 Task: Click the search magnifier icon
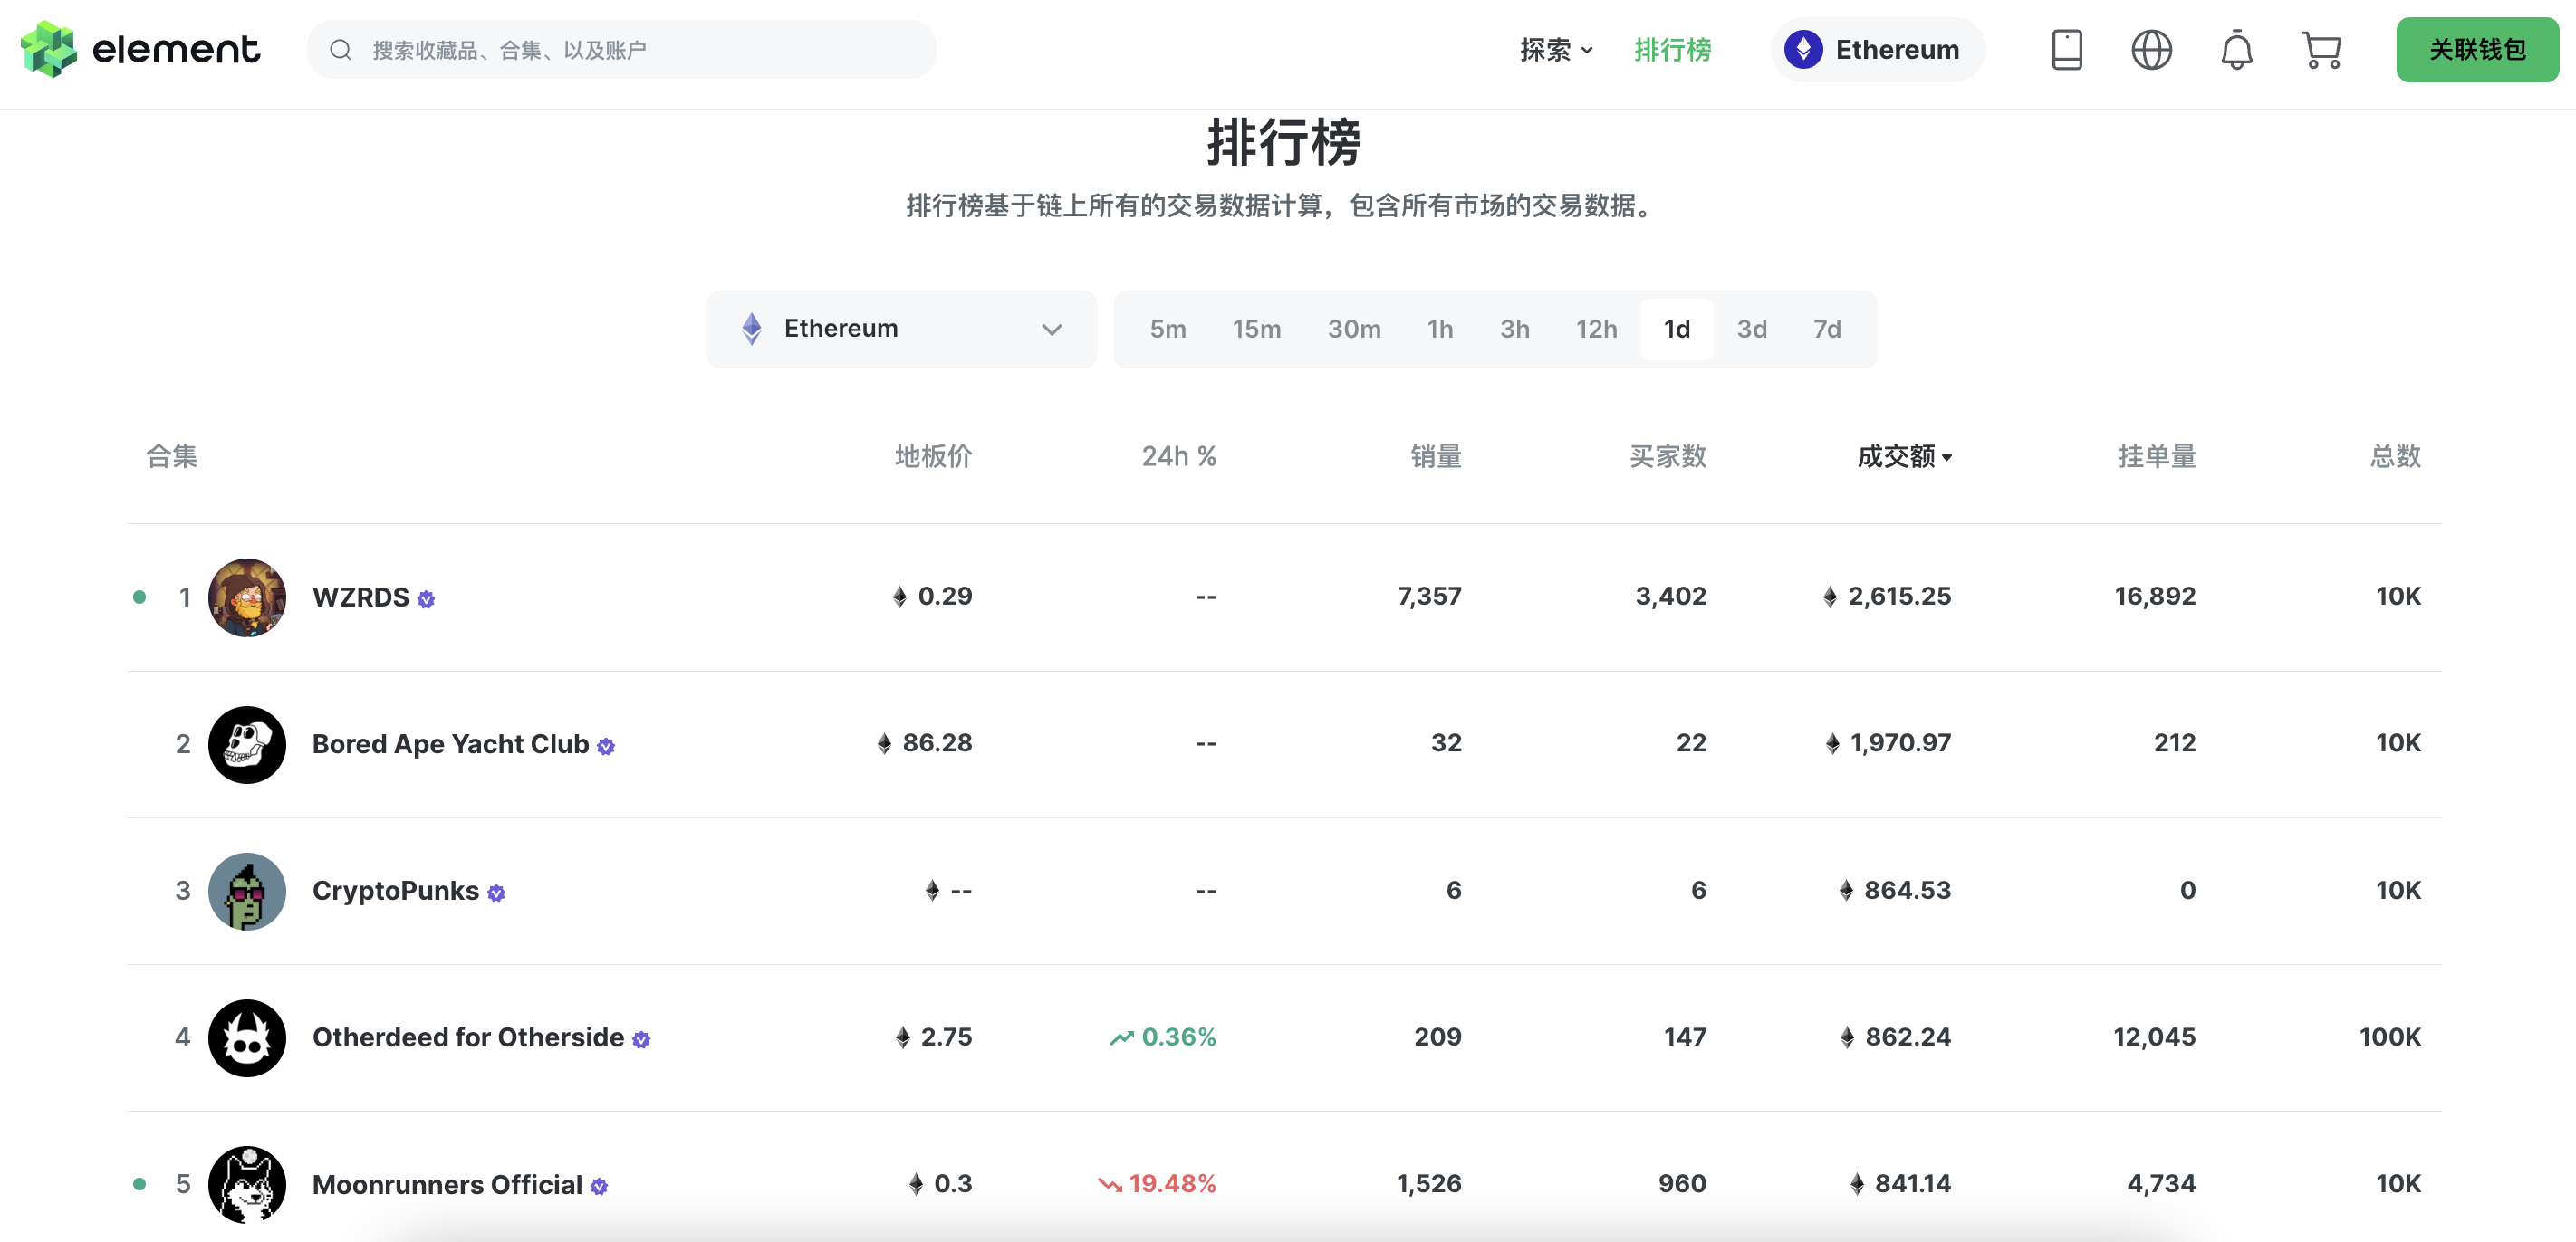pyautogui.click(x=340, y=50)
